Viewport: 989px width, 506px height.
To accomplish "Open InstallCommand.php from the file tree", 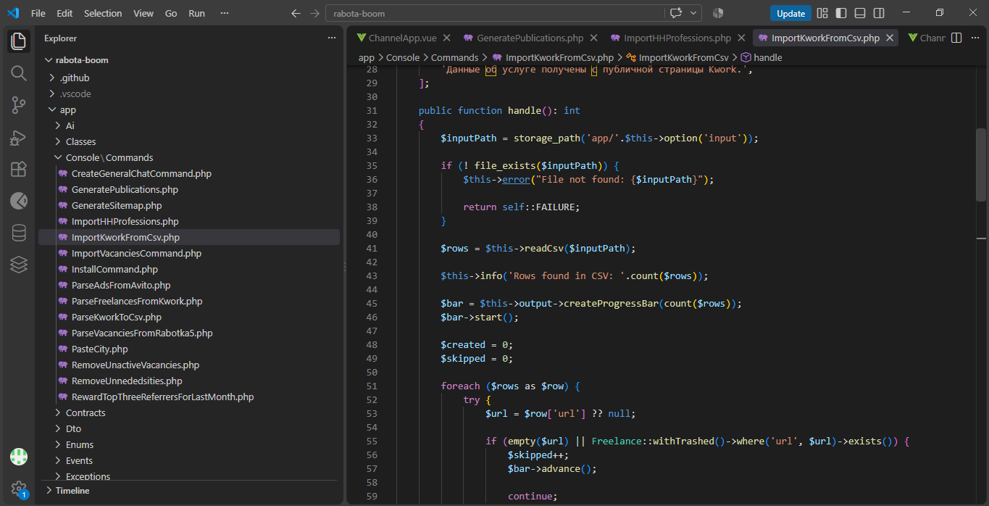I will click(188, 269).
